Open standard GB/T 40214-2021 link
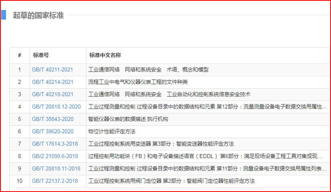The width and height of the screenshot is (331, 192). tap(53, 82)
